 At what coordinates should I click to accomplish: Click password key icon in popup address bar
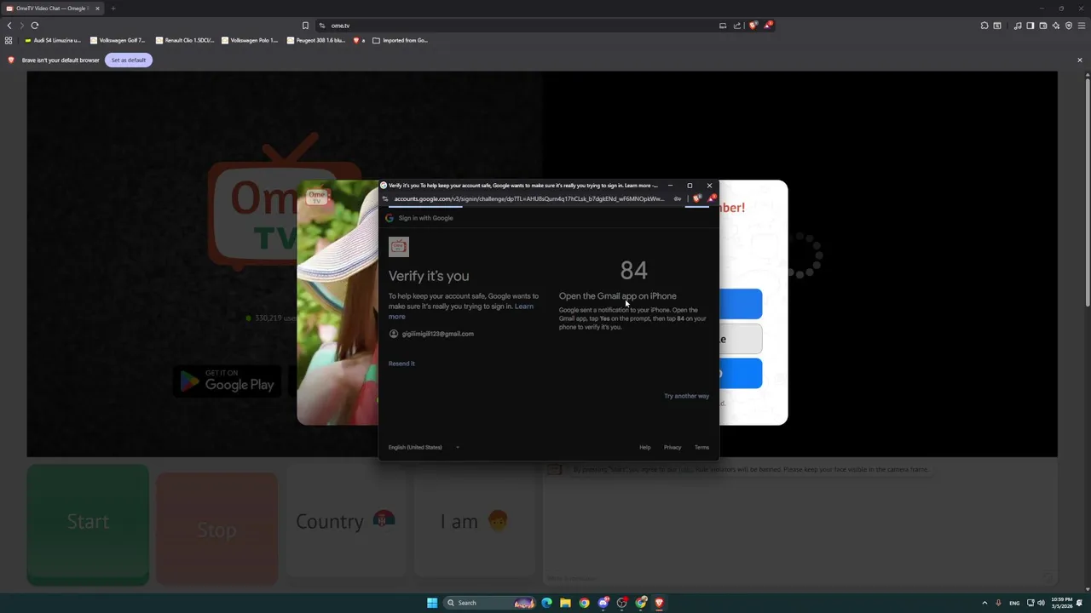(x=678, y=198)
